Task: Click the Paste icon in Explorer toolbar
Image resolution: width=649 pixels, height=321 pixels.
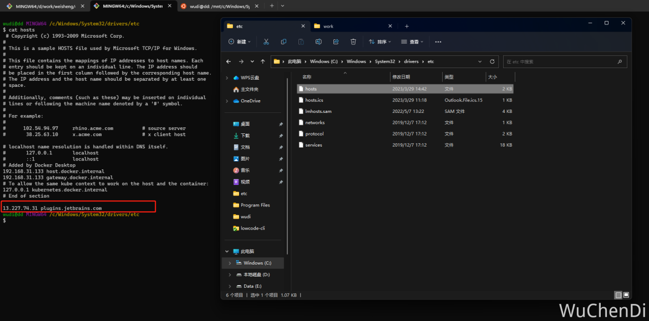Action: click(301, 42)
